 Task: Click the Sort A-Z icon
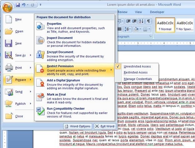[x=141, y=21]
